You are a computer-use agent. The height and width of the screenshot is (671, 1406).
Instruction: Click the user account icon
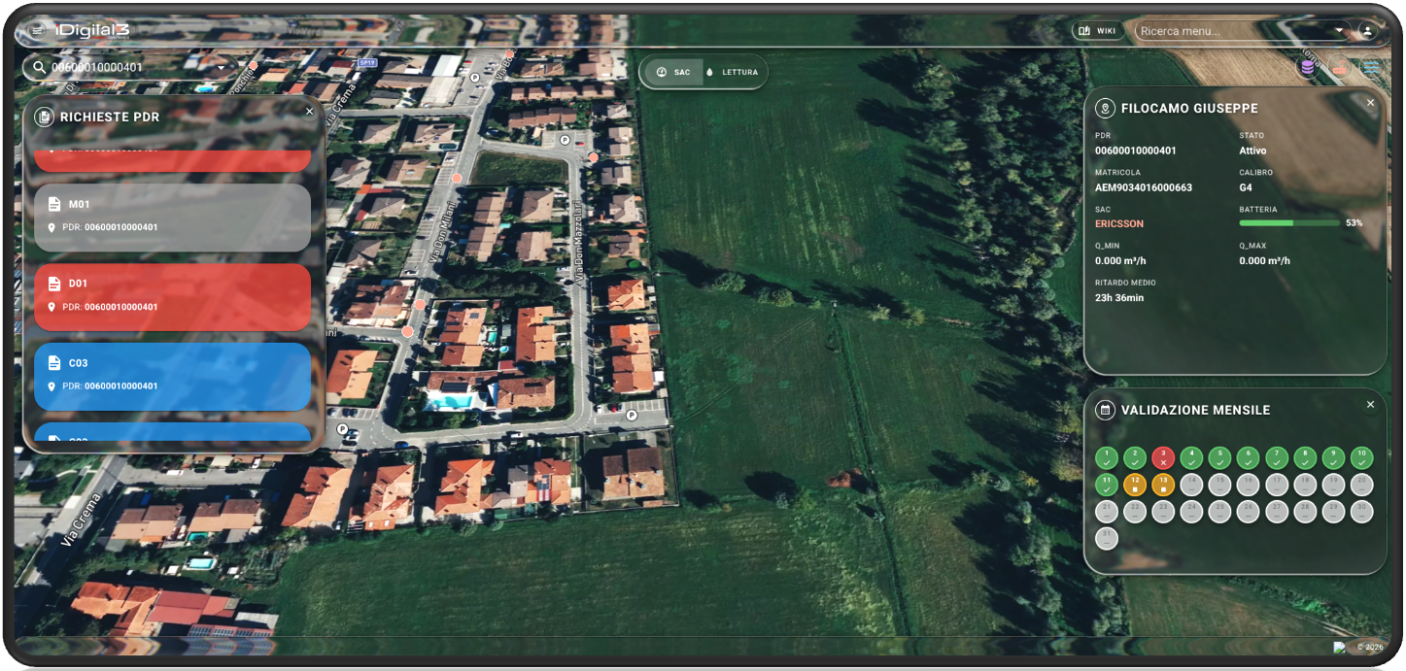pos(1367,31)
